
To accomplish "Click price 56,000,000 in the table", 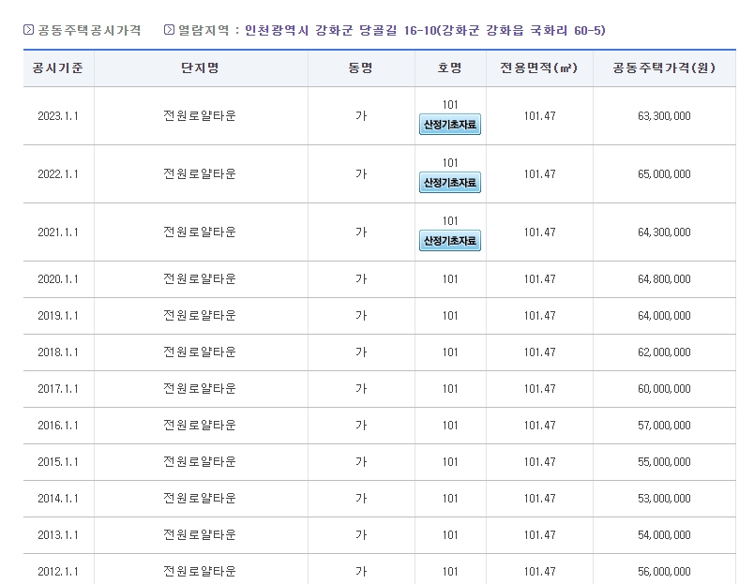I will [664, 572].
